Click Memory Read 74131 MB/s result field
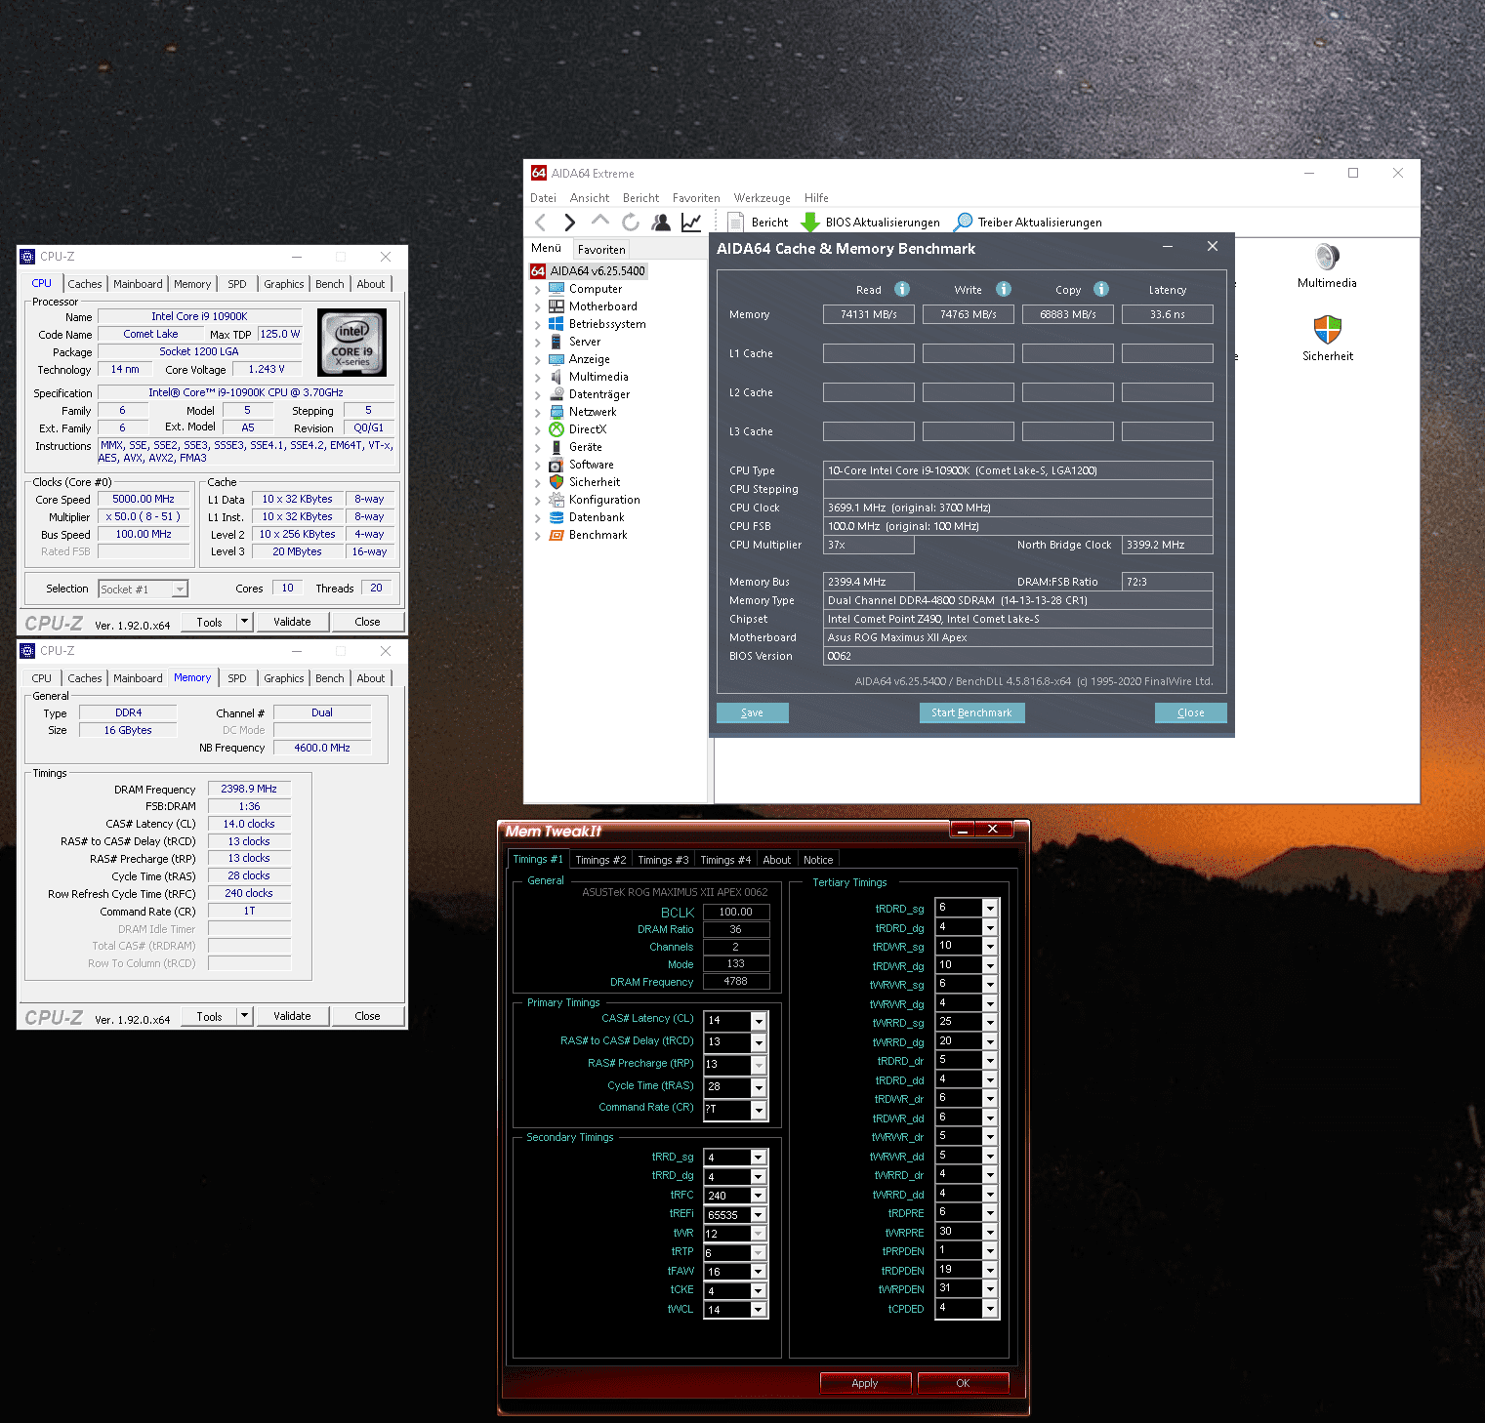 pyautogui.click(x=869, y=314)
